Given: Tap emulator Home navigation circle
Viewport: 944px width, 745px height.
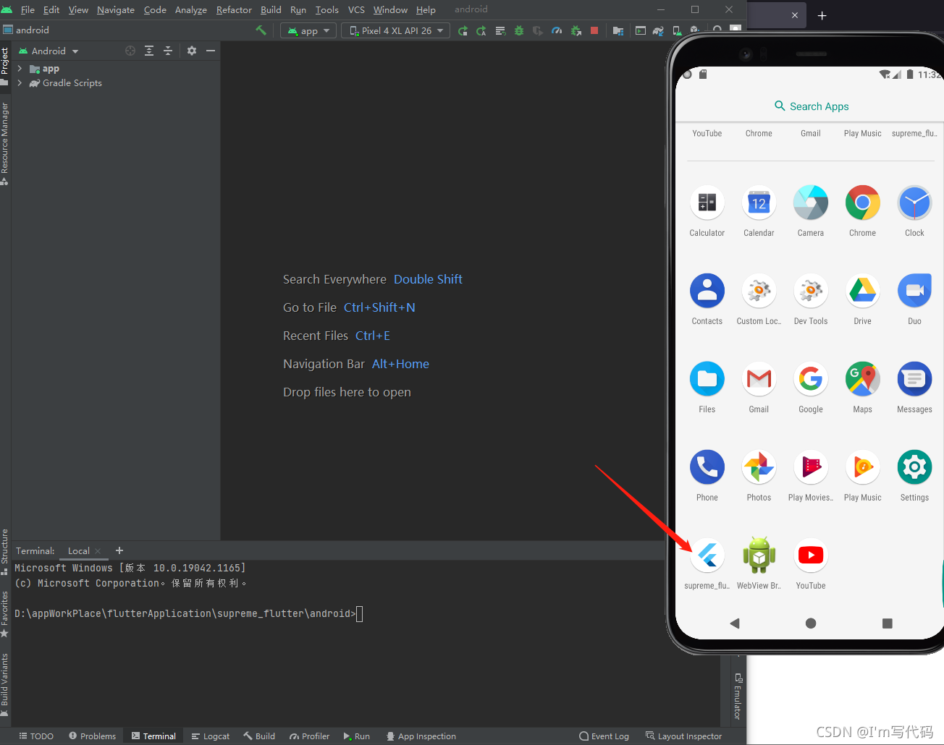Looking at the screenshot, I should [811, 623].
